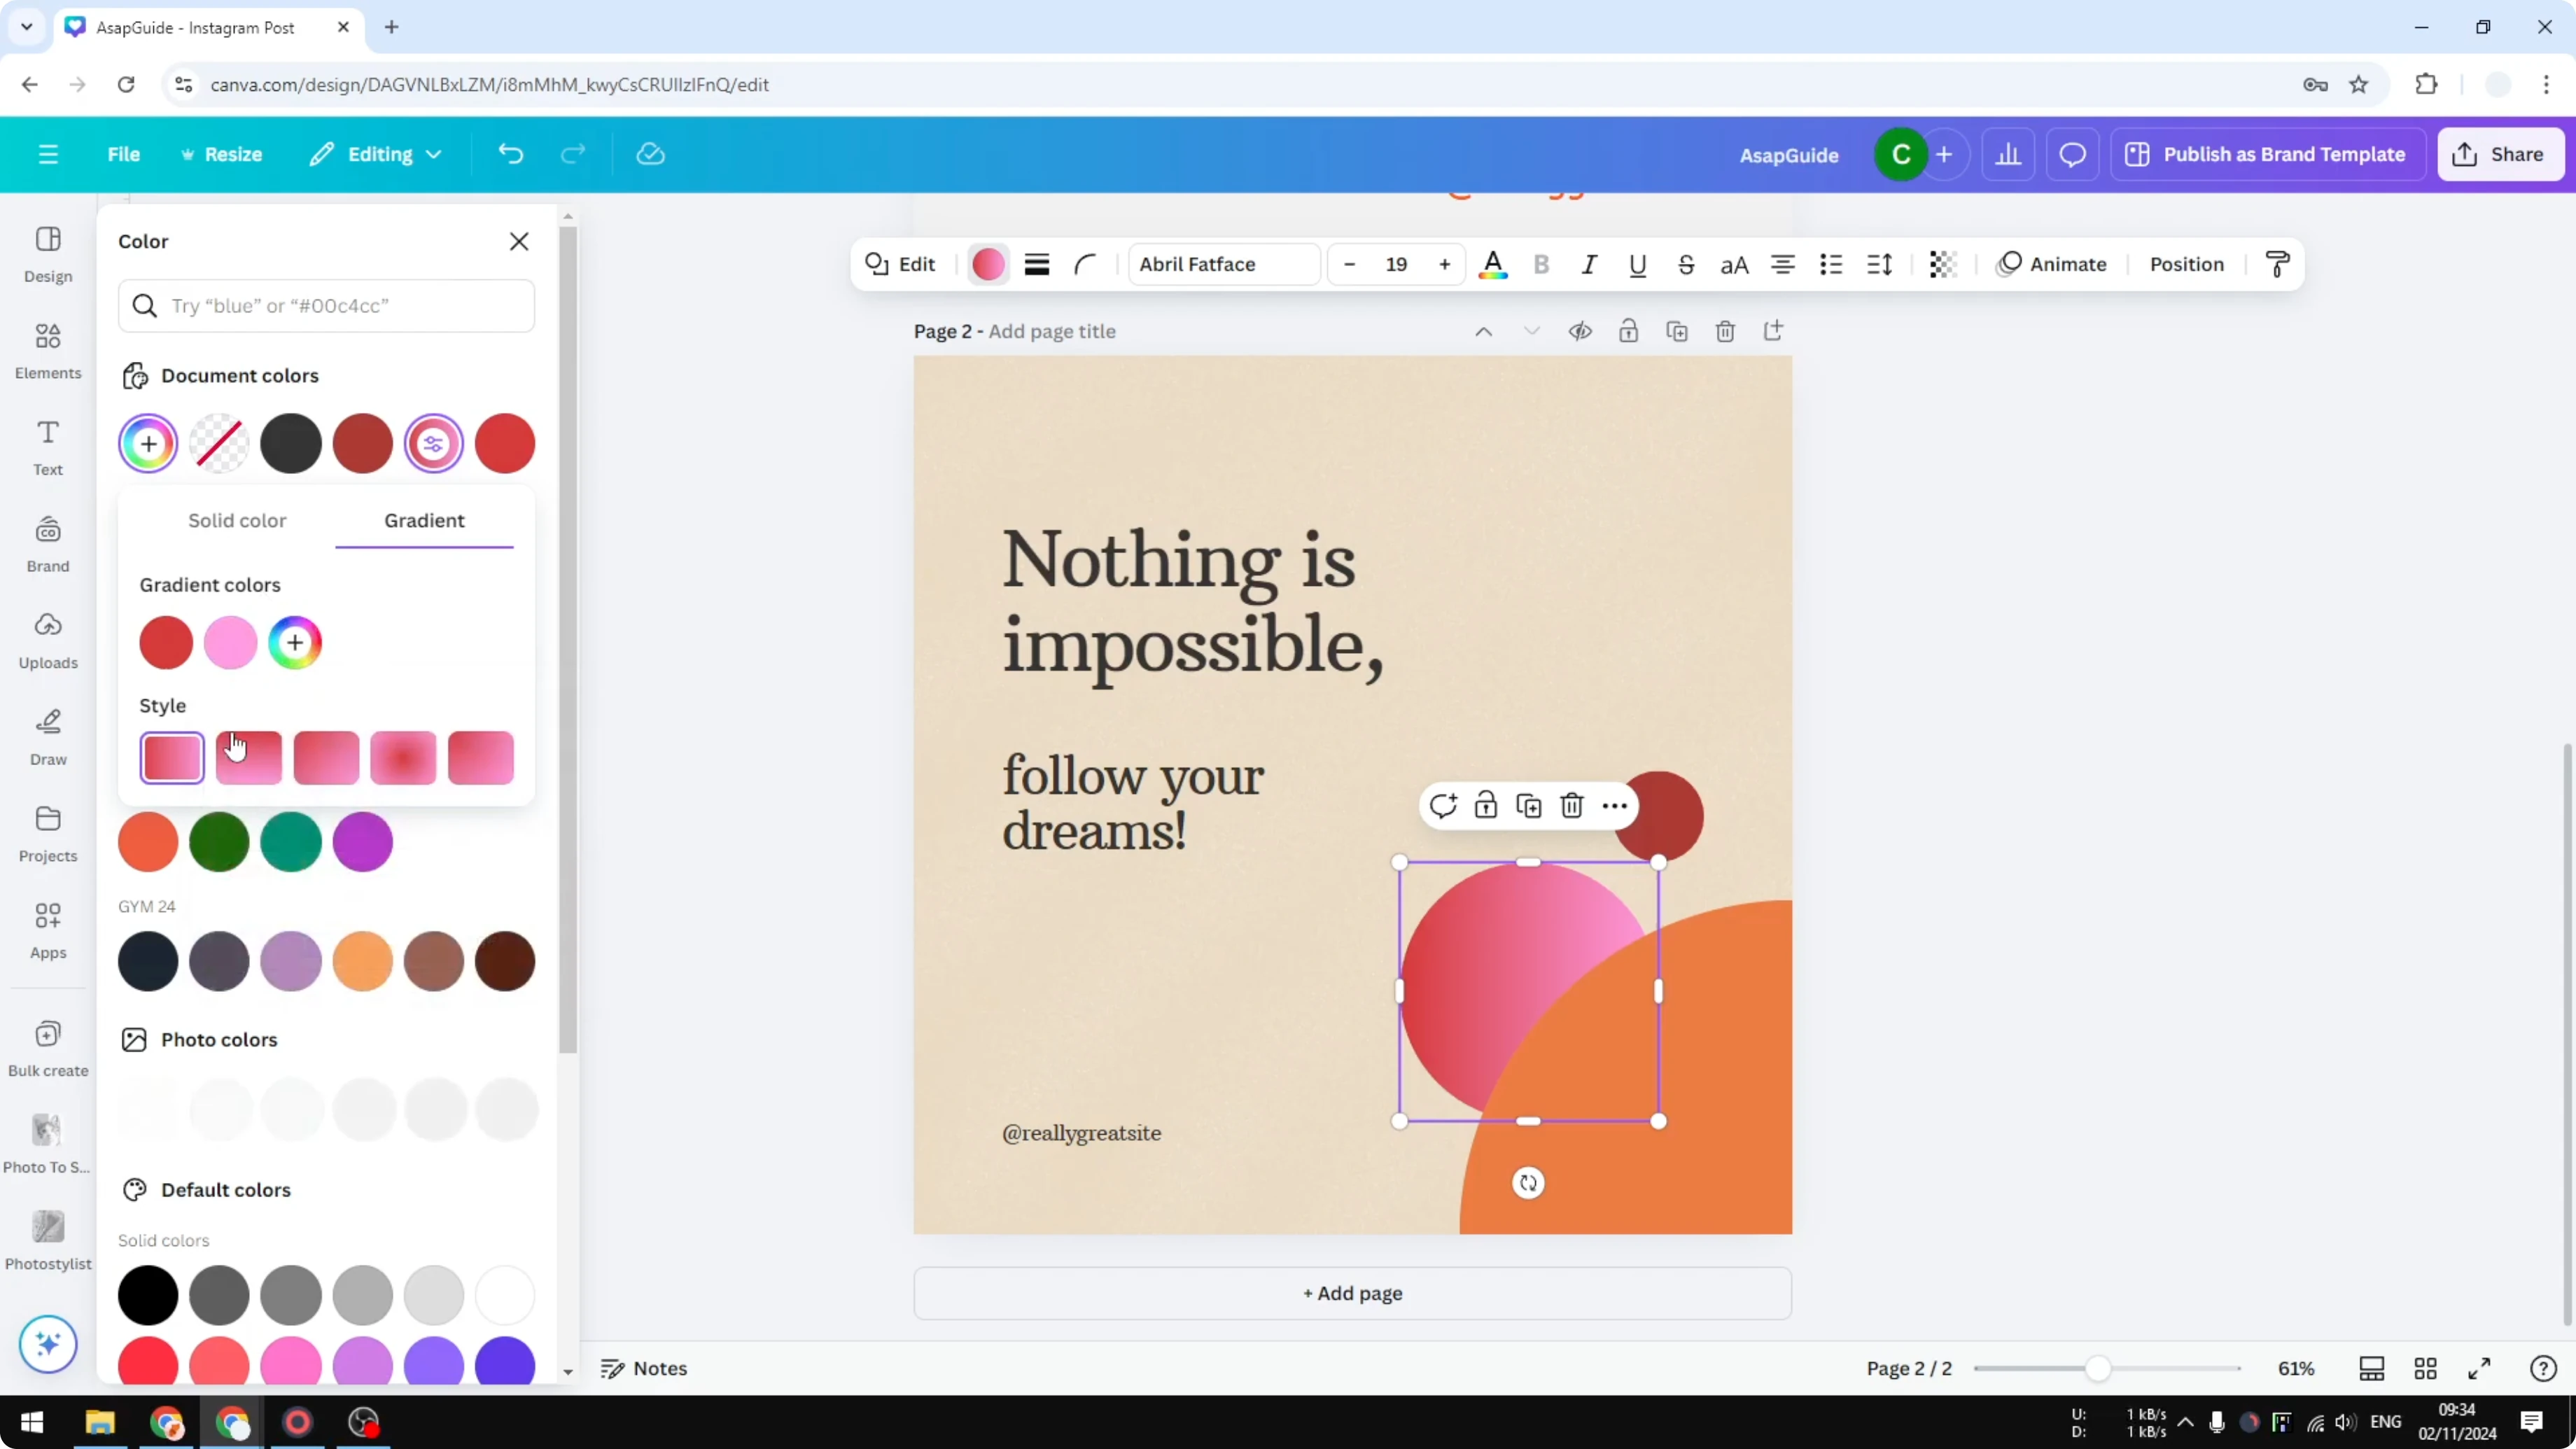Duplicate page 2 using the copy icon
Viewport: 2576px width, 1449px height.
(1677, 330)
